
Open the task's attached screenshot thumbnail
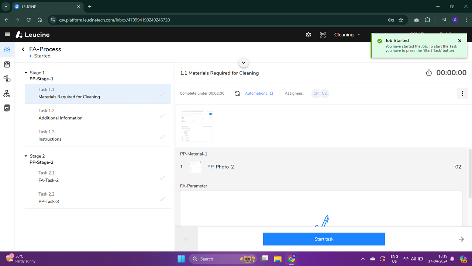197,126
